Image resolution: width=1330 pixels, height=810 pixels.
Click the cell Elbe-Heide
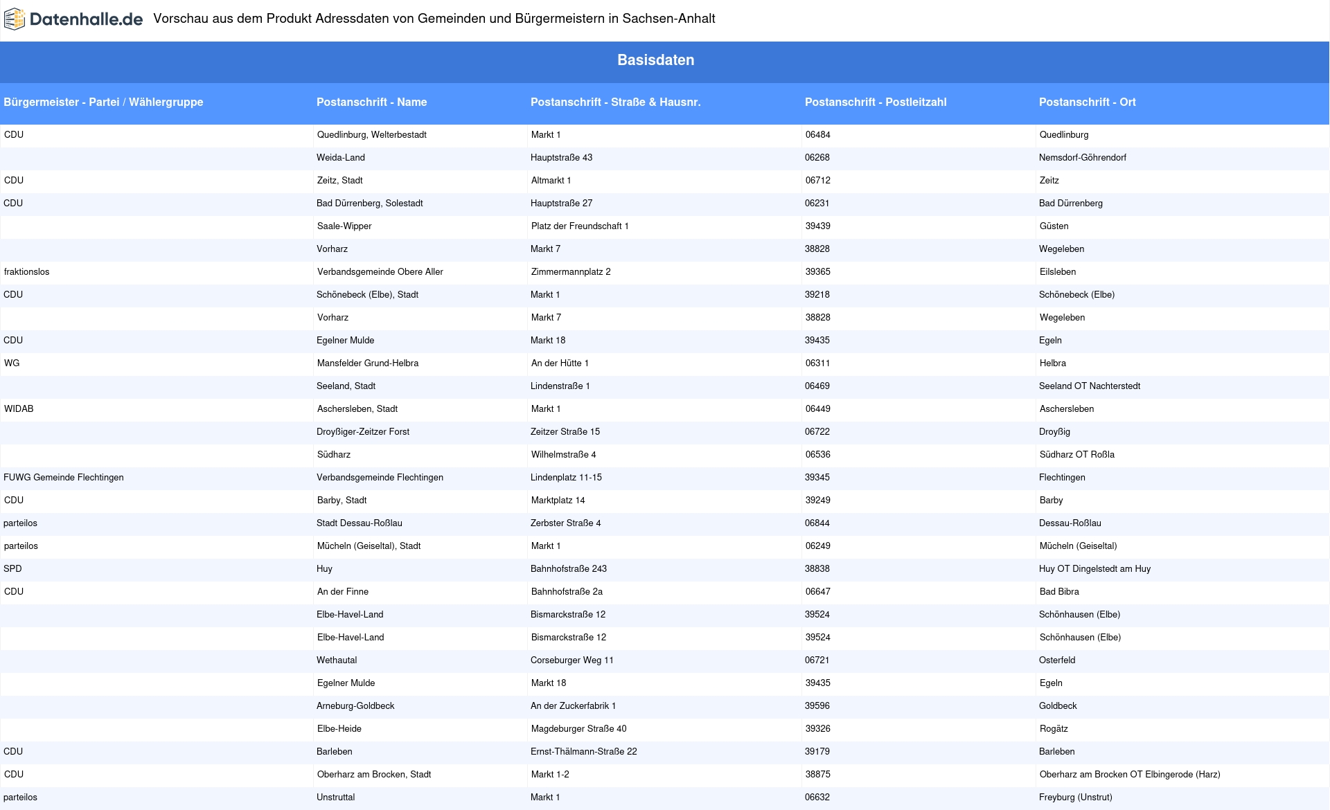click(x=339, y=729)
